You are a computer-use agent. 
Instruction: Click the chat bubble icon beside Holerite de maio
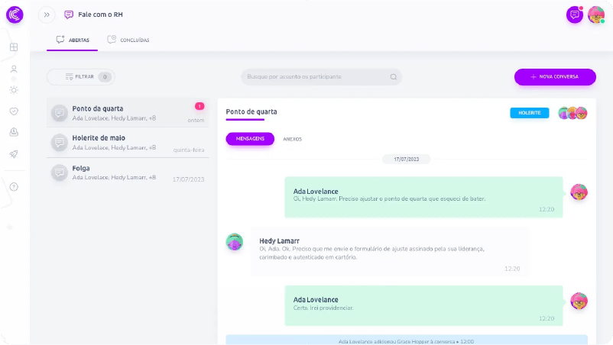(x=60, y=143)
